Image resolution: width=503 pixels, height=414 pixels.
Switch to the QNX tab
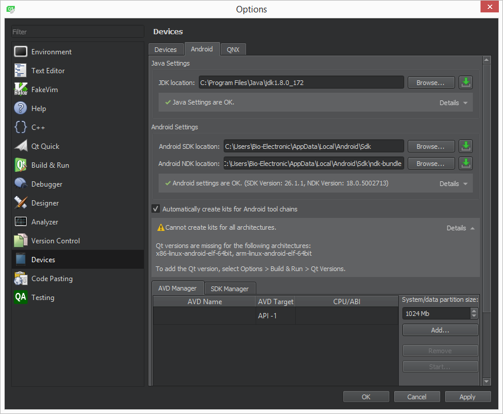click(233, 50)
